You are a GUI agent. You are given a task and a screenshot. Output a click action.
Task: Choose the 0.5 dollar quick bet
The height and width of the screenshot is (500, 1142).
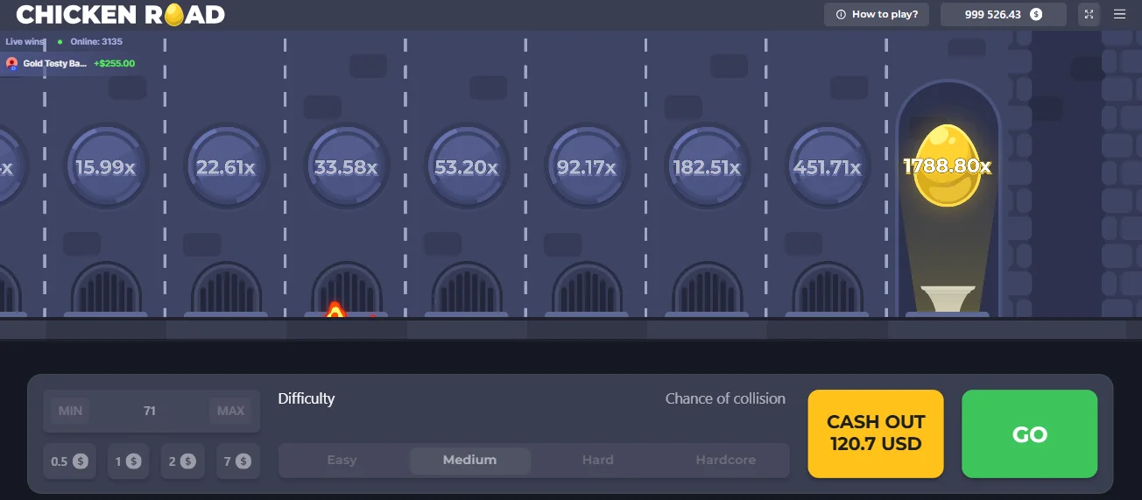[68, 461]
